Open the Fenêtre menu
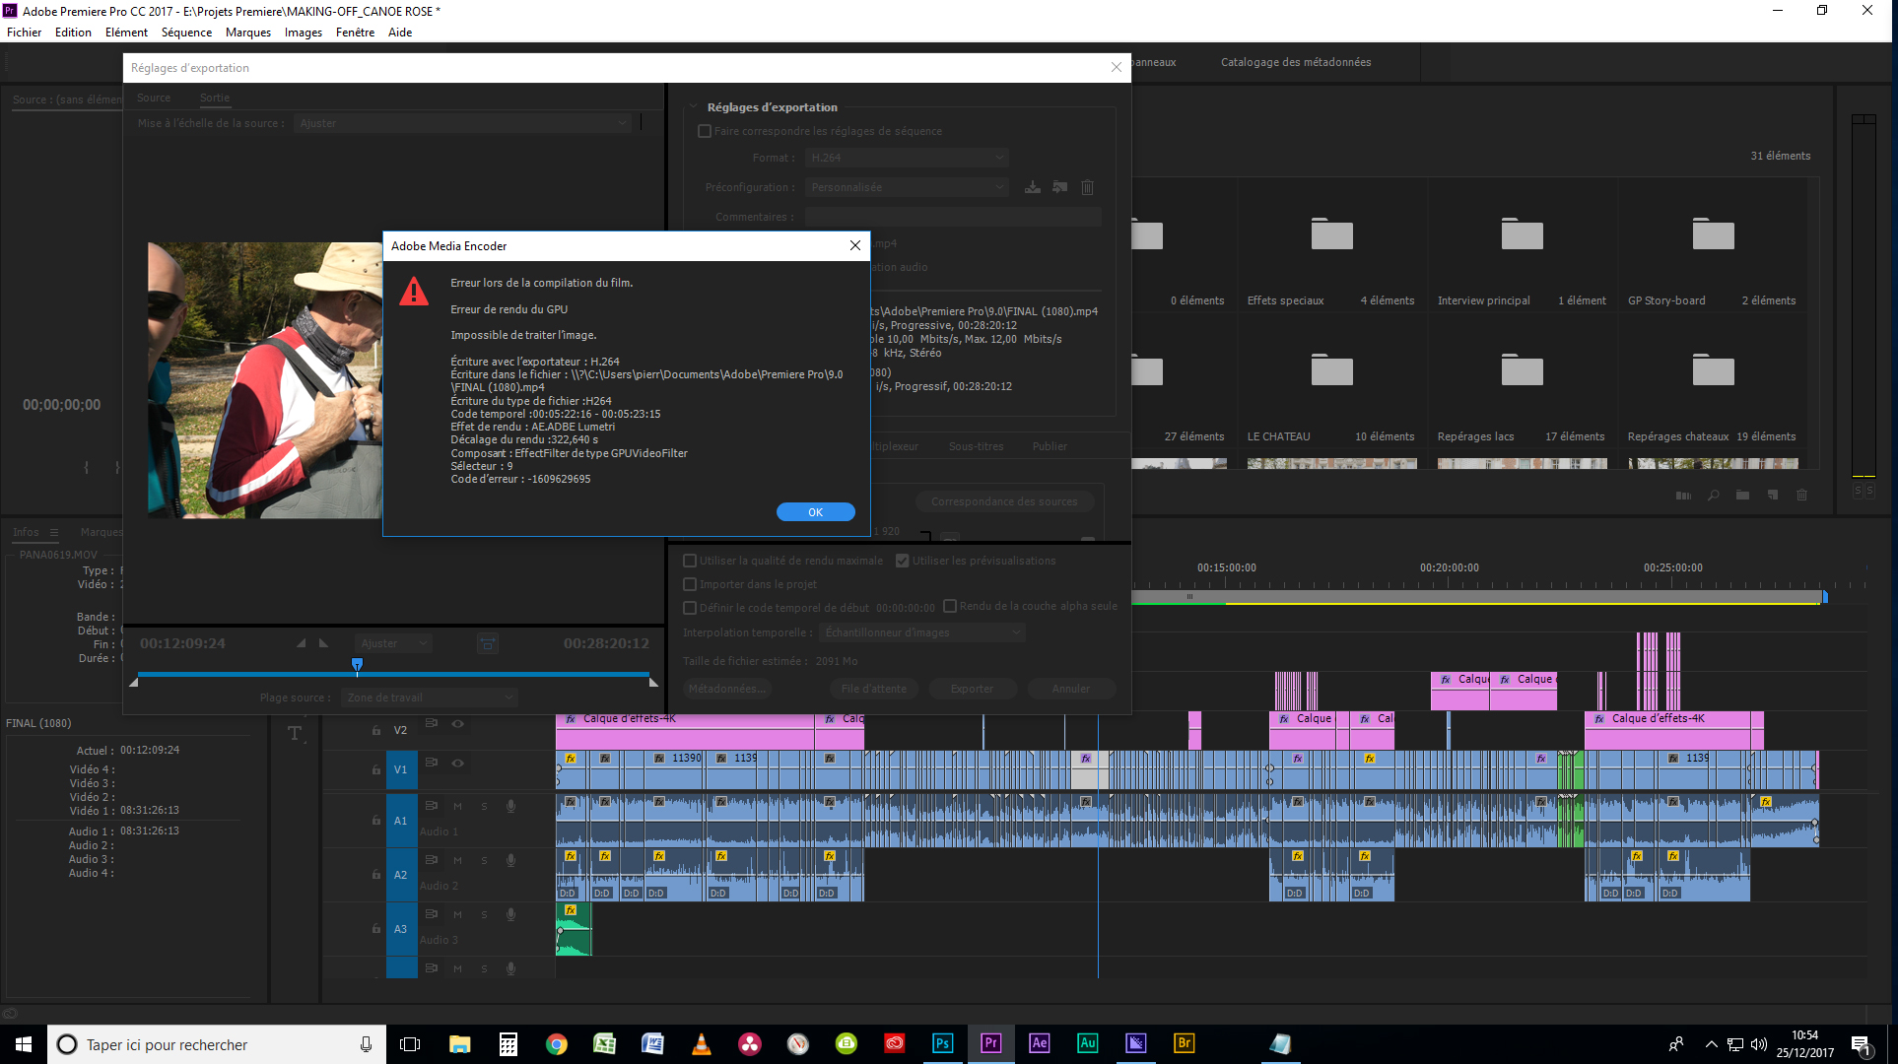The width and height of the screenshot is (1898, 1064). (355, 33)
